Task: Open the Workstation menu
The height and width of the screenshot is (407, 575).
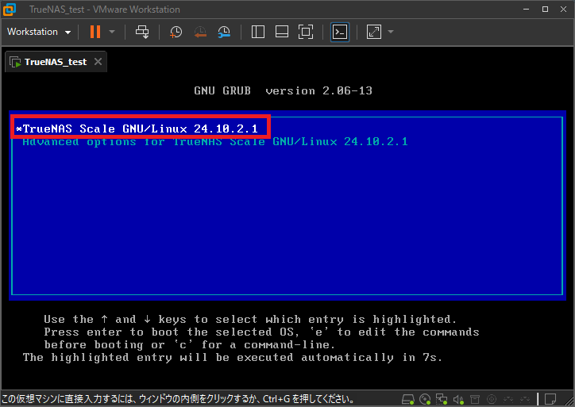Action: click(x=38, y=32)
